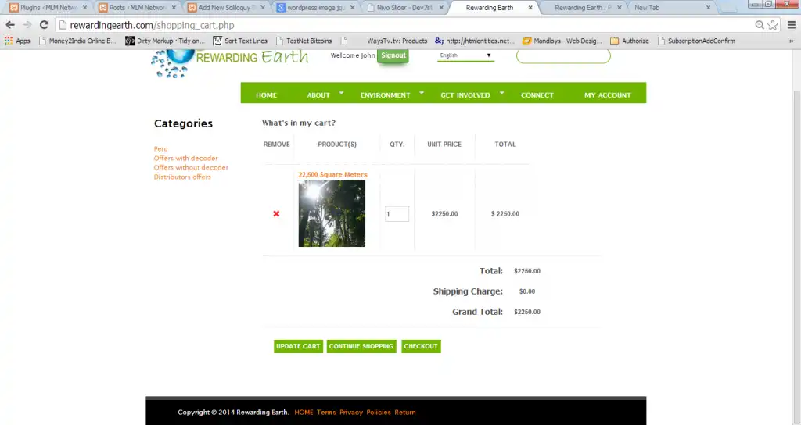This screenshot has height=425, width=801.
Task: Click the rounded search box in header
Action: [563, 56]
